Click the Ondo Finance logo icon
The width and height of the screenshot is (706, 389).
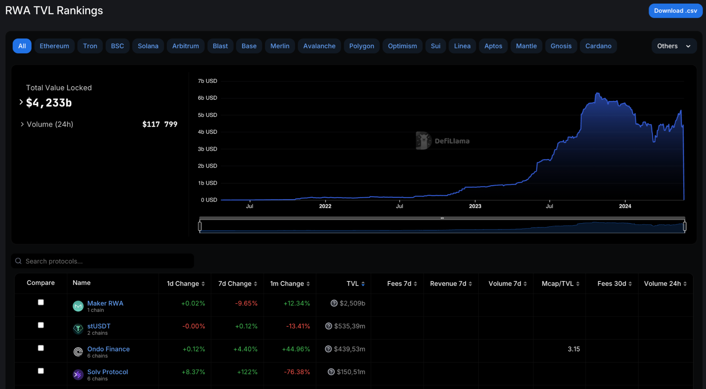[78, 352]
